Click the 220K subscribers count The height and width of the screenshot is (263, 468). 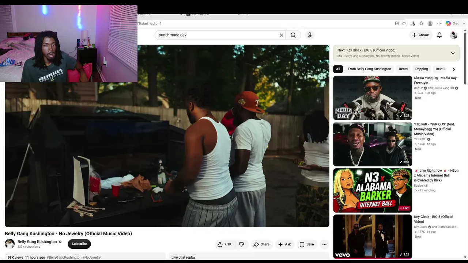pyautogui.click(x=29, y=247)
